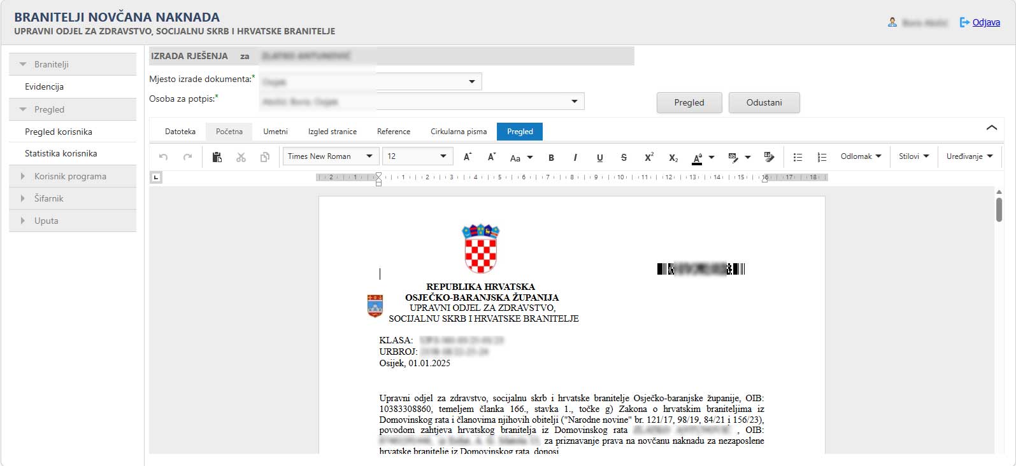Viewport: 1016px width, 466px height.
Task: Open the highlight color dropdown arrow
Action: 748,157
